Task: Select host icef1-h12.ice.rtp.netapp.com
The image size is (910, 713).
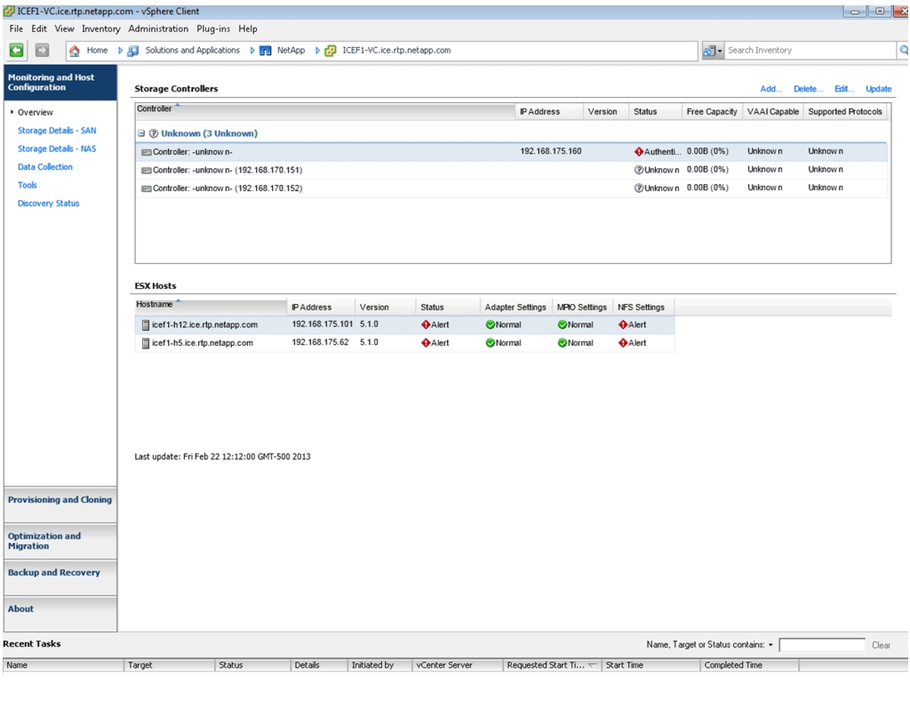Action: 404,325
